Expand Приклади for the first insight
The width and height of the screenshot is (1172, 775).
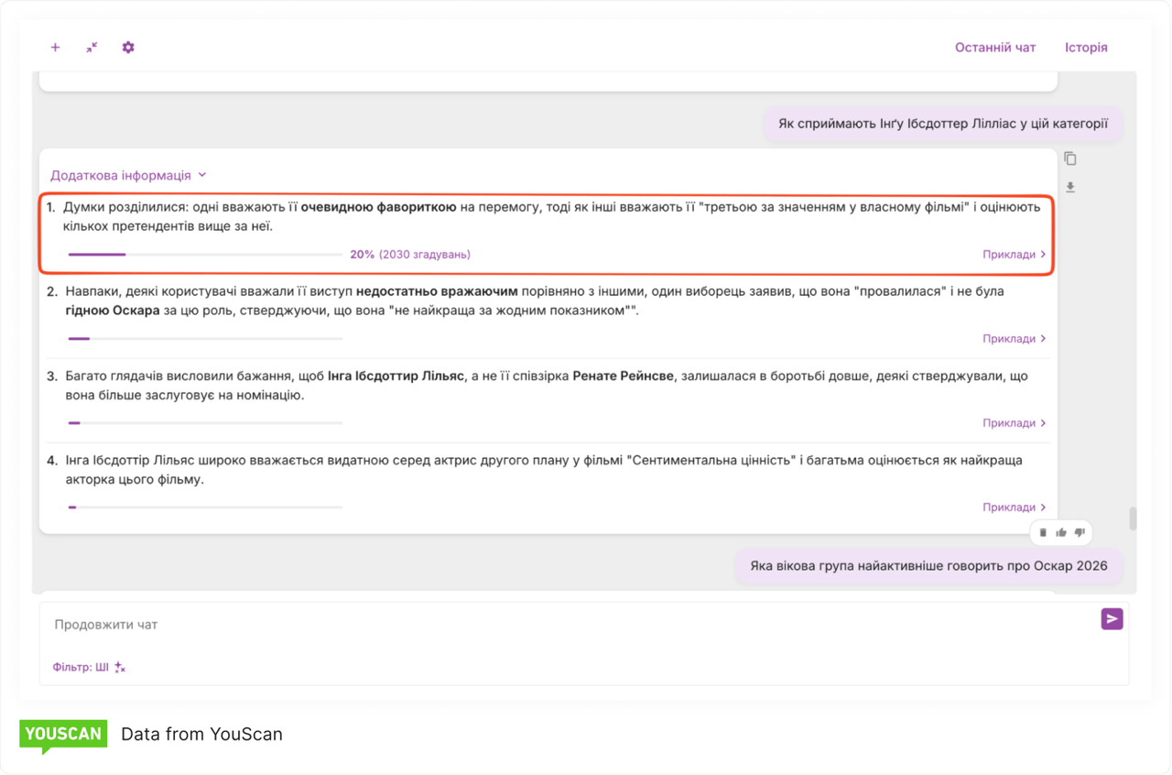tap(1014, 255)
